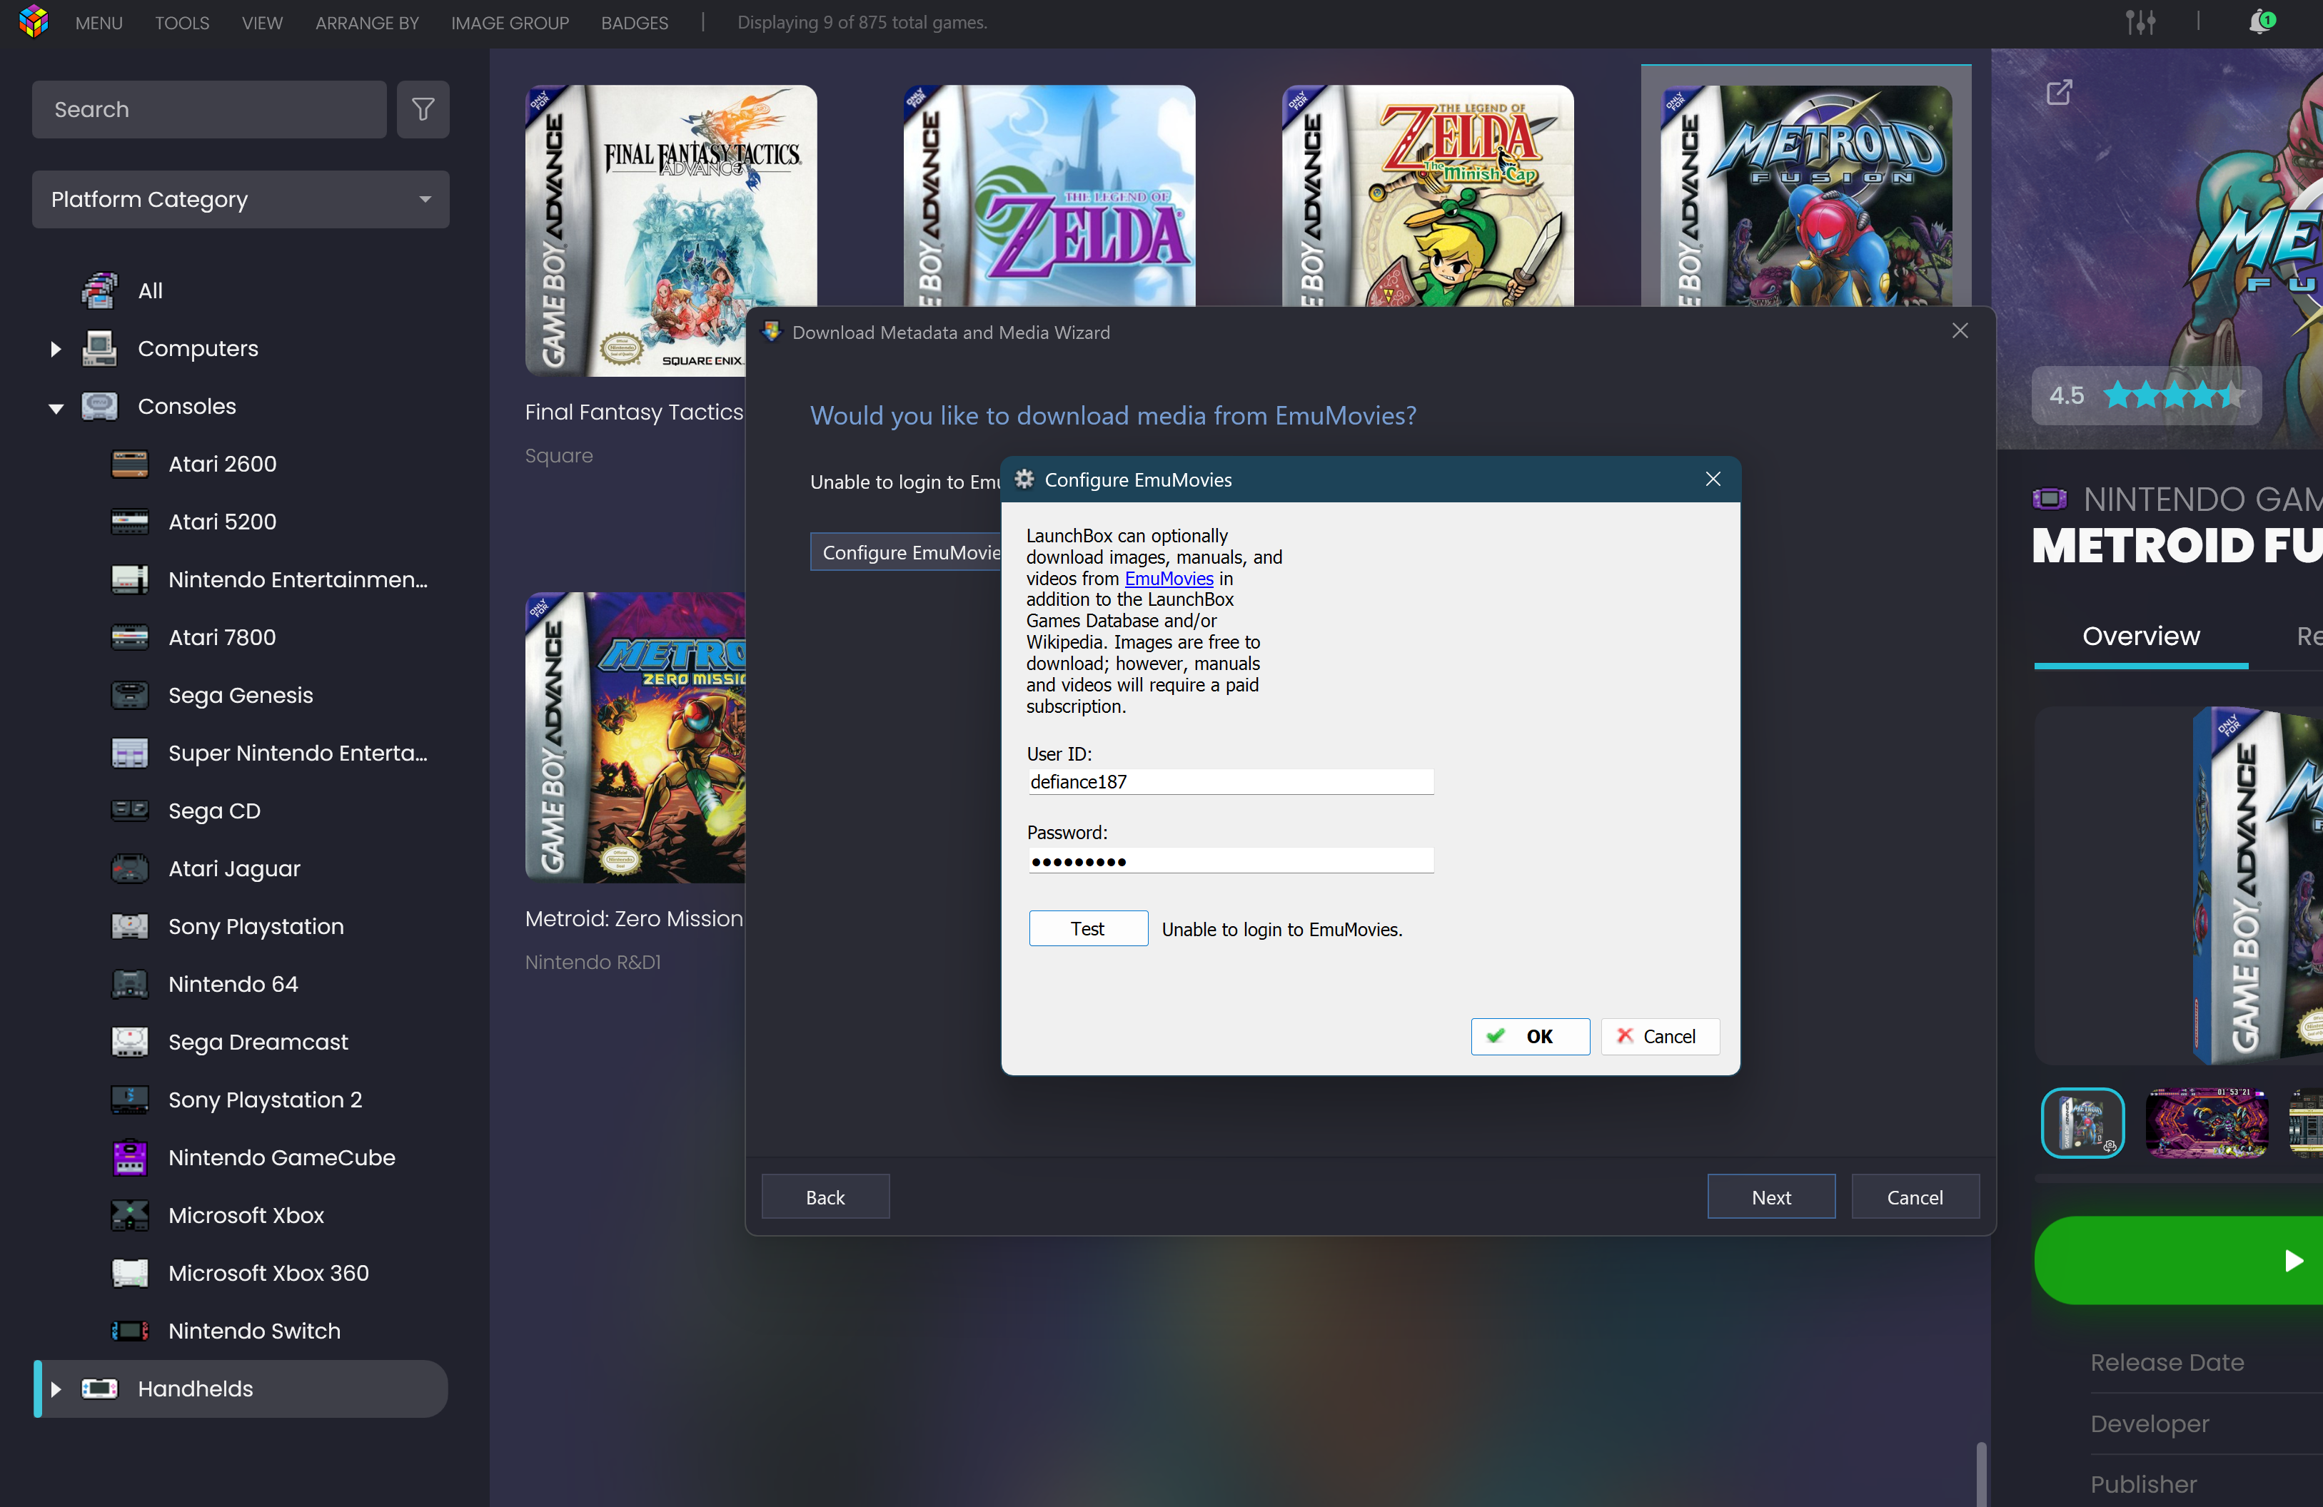This screenshot has height=1507, width=2323.
Task: Select the Computers category icon
Action: (99, 348)
